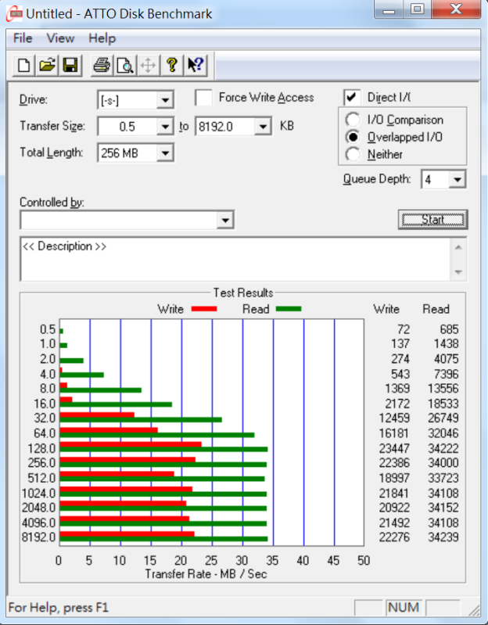Viewport: 488px width, 625px height.
Task: Click the green read bar for 8192.0
Action: 163,539
